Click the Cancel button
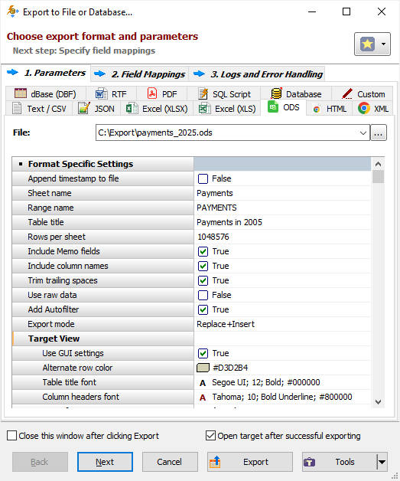400x481 pixels. (x=170, y=462)
